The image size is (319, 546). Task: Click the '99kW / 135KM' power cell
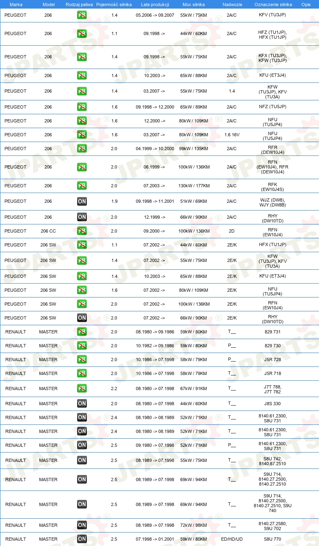194,149
